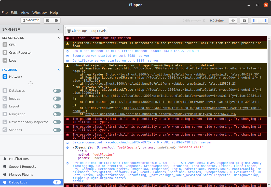The image size is (271, 187).
Task: Follow the Promise.then stack trace link
Action: 185,102
